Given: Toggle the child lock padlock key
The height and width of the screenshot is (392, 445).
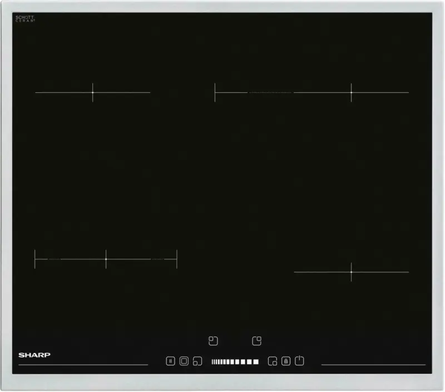Looking at the screenshot, I should pos(285,361).
